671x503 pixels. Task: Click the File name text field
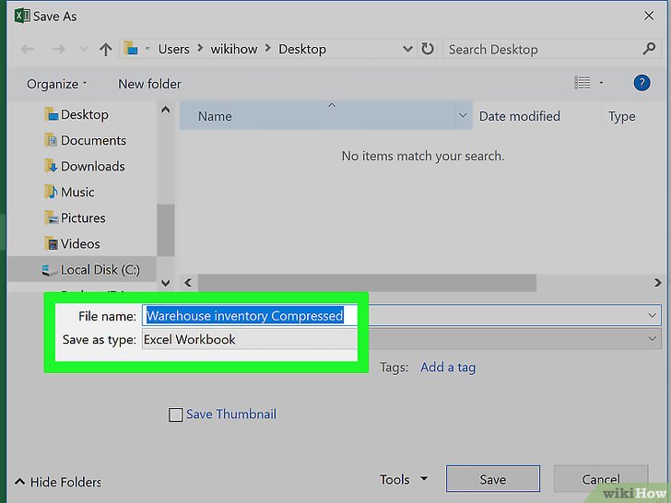[x=245, y=316]
